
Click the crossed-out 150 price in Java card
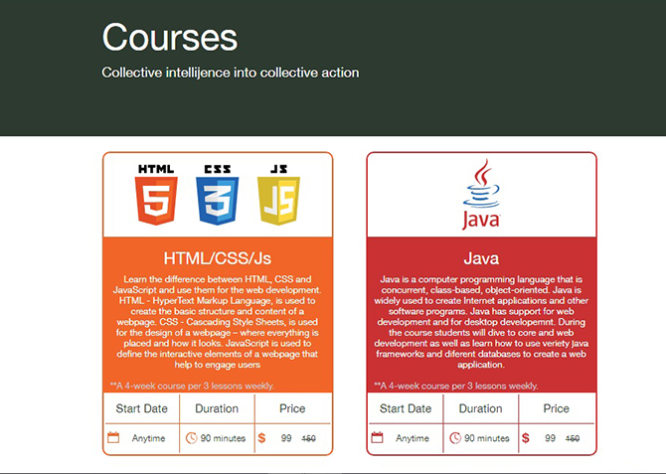coord(573,438)
